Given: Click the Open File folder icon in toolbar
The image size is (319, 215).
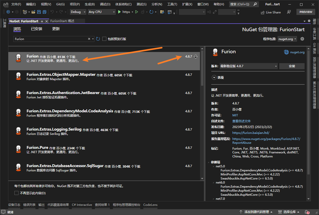Looking at the screenshot, I should [34, 12].
